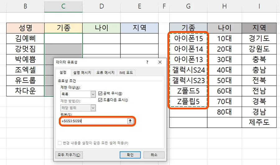The height and width of the screenshot is (165, 280).
Task: Switch to the 설정 tab
Action: pyautogui.click(x=63, y=72)
